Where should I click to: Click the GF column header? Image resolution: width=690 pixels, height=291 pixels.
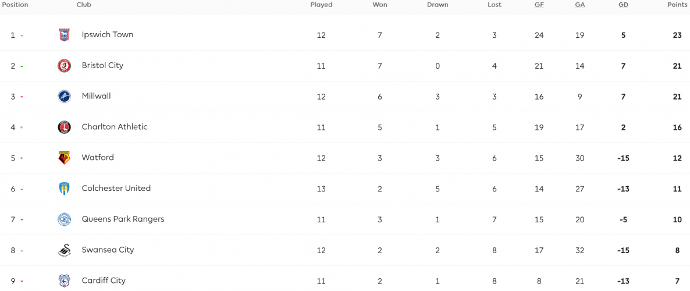(539, 5)
